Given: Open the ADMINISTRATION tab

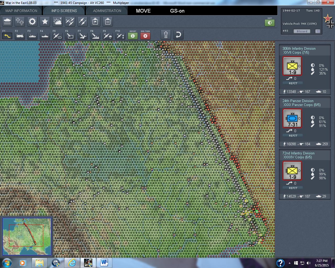Looking at the screenshot, I should click(x=107, y=11).
